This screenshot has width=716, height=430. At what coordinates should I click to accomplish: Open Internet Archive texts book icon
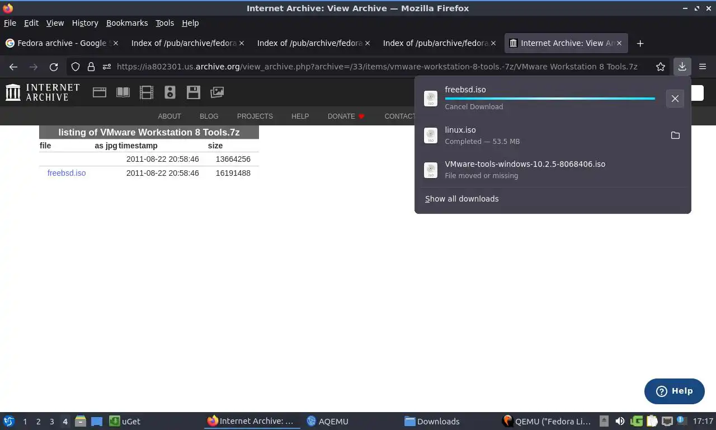click(123, 92)
